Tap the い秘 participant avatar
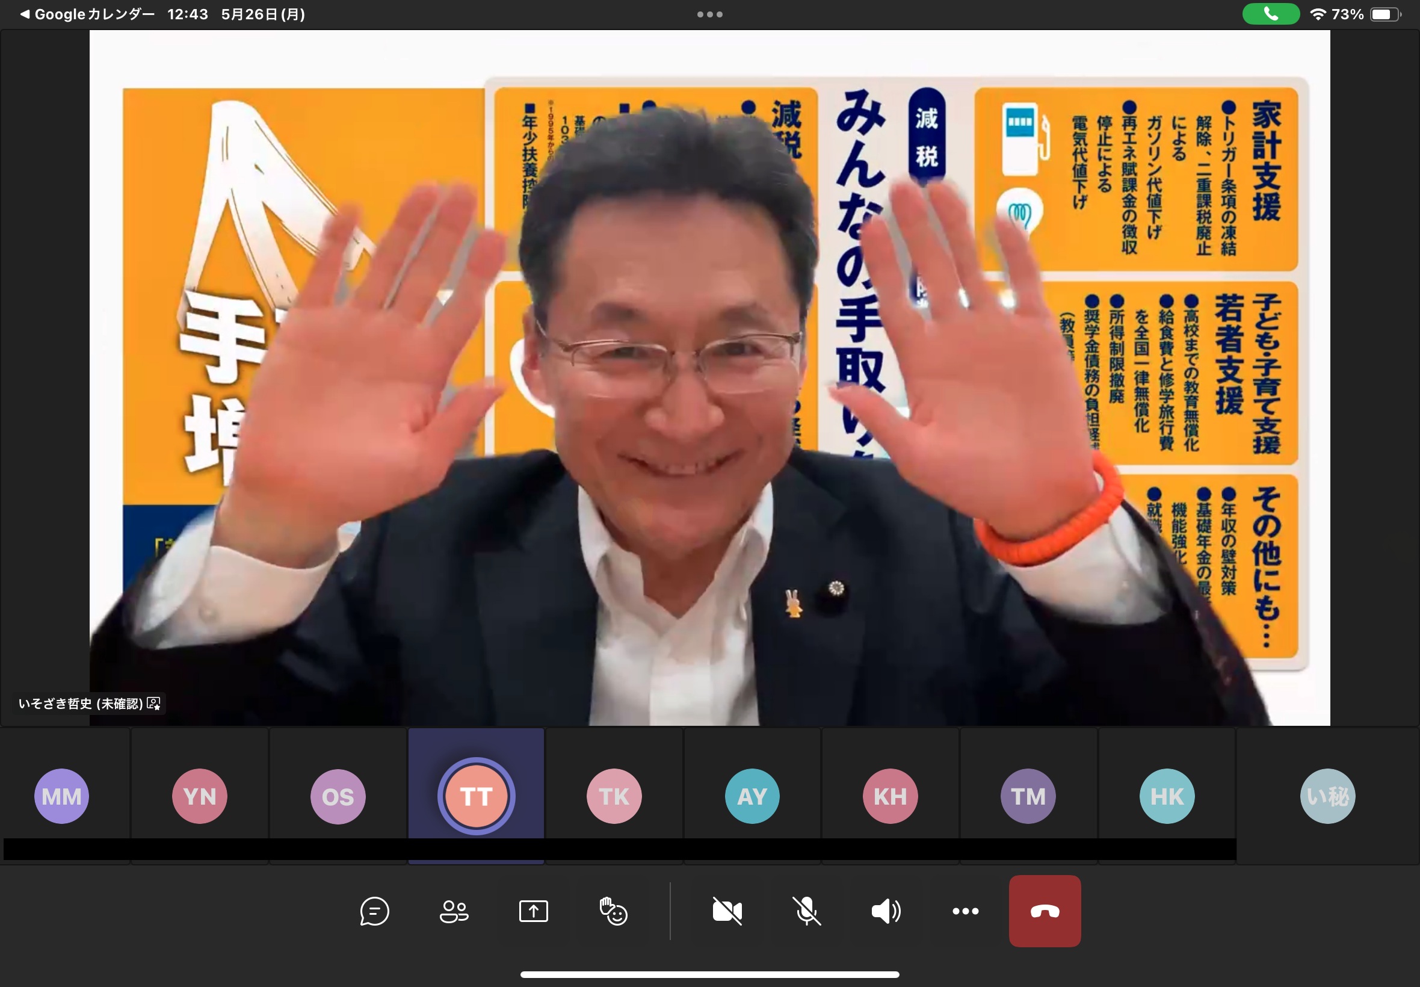 tap(1327, 796)
